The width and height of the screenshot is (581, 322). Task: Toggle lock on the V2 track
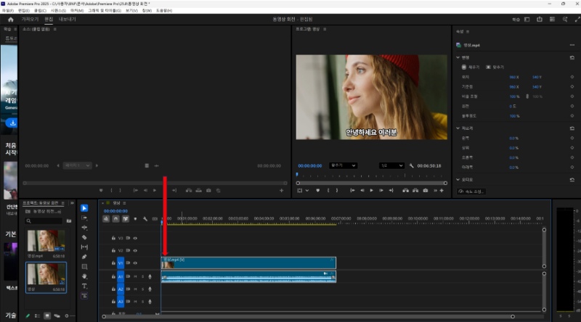pyautogui.click(x=113, y=250)
